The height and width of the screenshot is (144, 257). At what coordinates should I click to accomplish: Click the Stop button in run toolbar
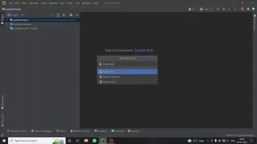pyautogui.click(x=235, y=9)
